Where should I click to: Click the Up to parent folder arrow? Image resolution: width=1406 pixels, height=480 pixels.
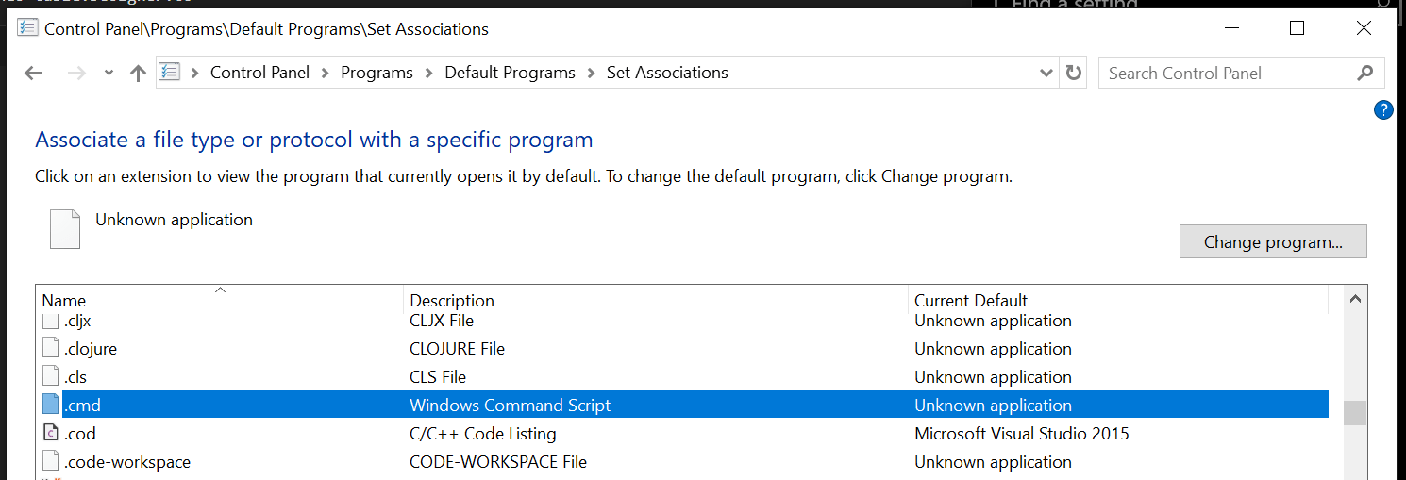pyautogui.click(x=138, y=74)
